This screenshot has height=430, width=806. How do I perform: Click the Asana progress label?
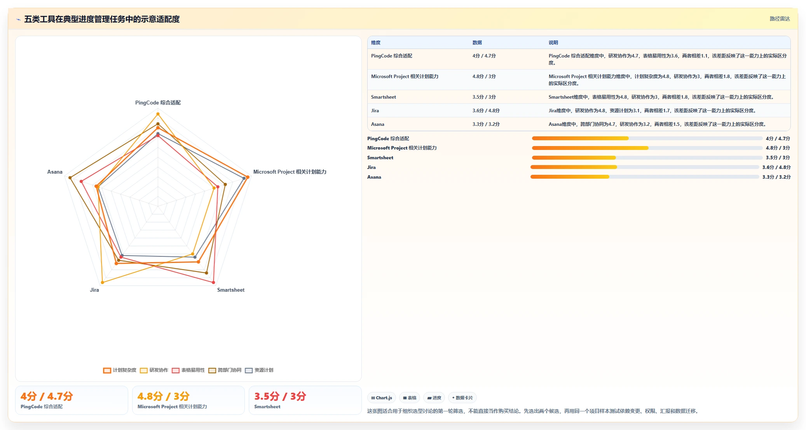tap(374, 177)
